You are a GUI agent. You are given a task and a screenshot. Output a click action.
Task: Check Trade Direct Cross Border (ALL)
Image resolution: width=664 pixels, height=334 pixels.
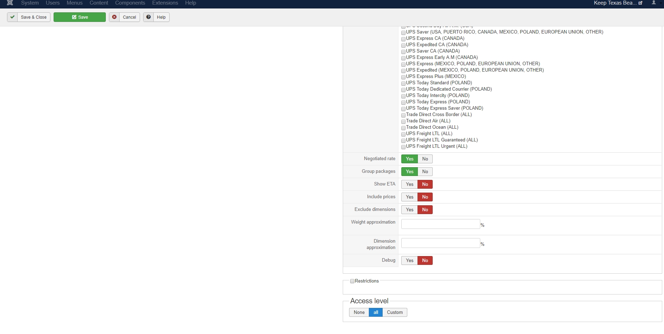click(403, 115)
